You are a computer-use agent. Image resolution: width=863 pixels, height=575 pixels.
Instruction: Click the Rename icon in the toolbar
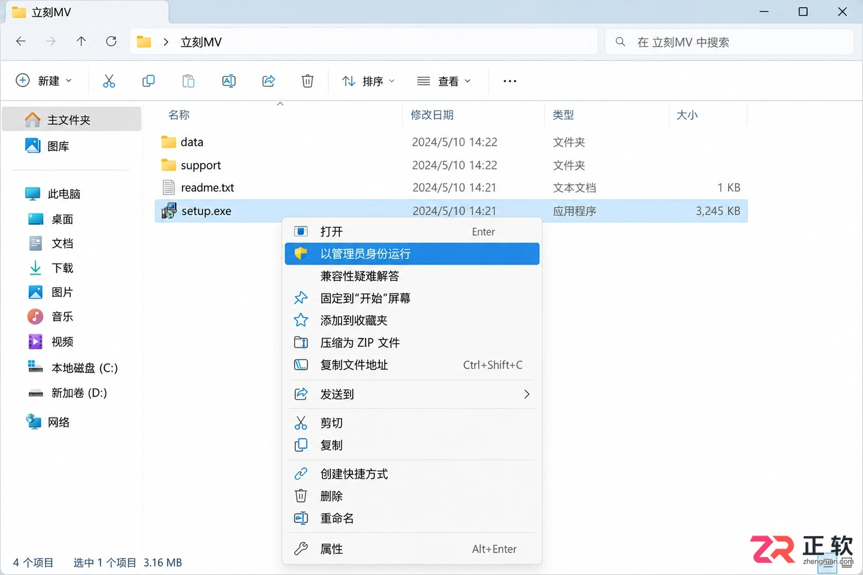229,81
